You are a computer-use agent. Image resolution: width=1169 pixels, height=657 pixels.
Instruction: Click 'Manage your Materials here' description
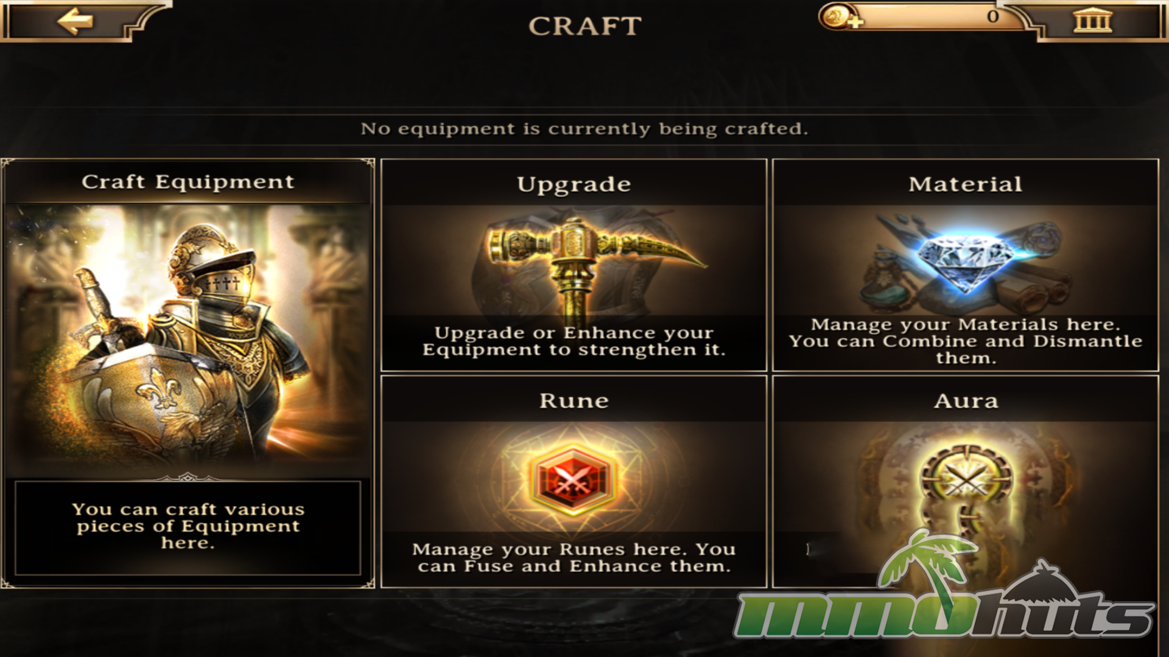pos(965,341)
